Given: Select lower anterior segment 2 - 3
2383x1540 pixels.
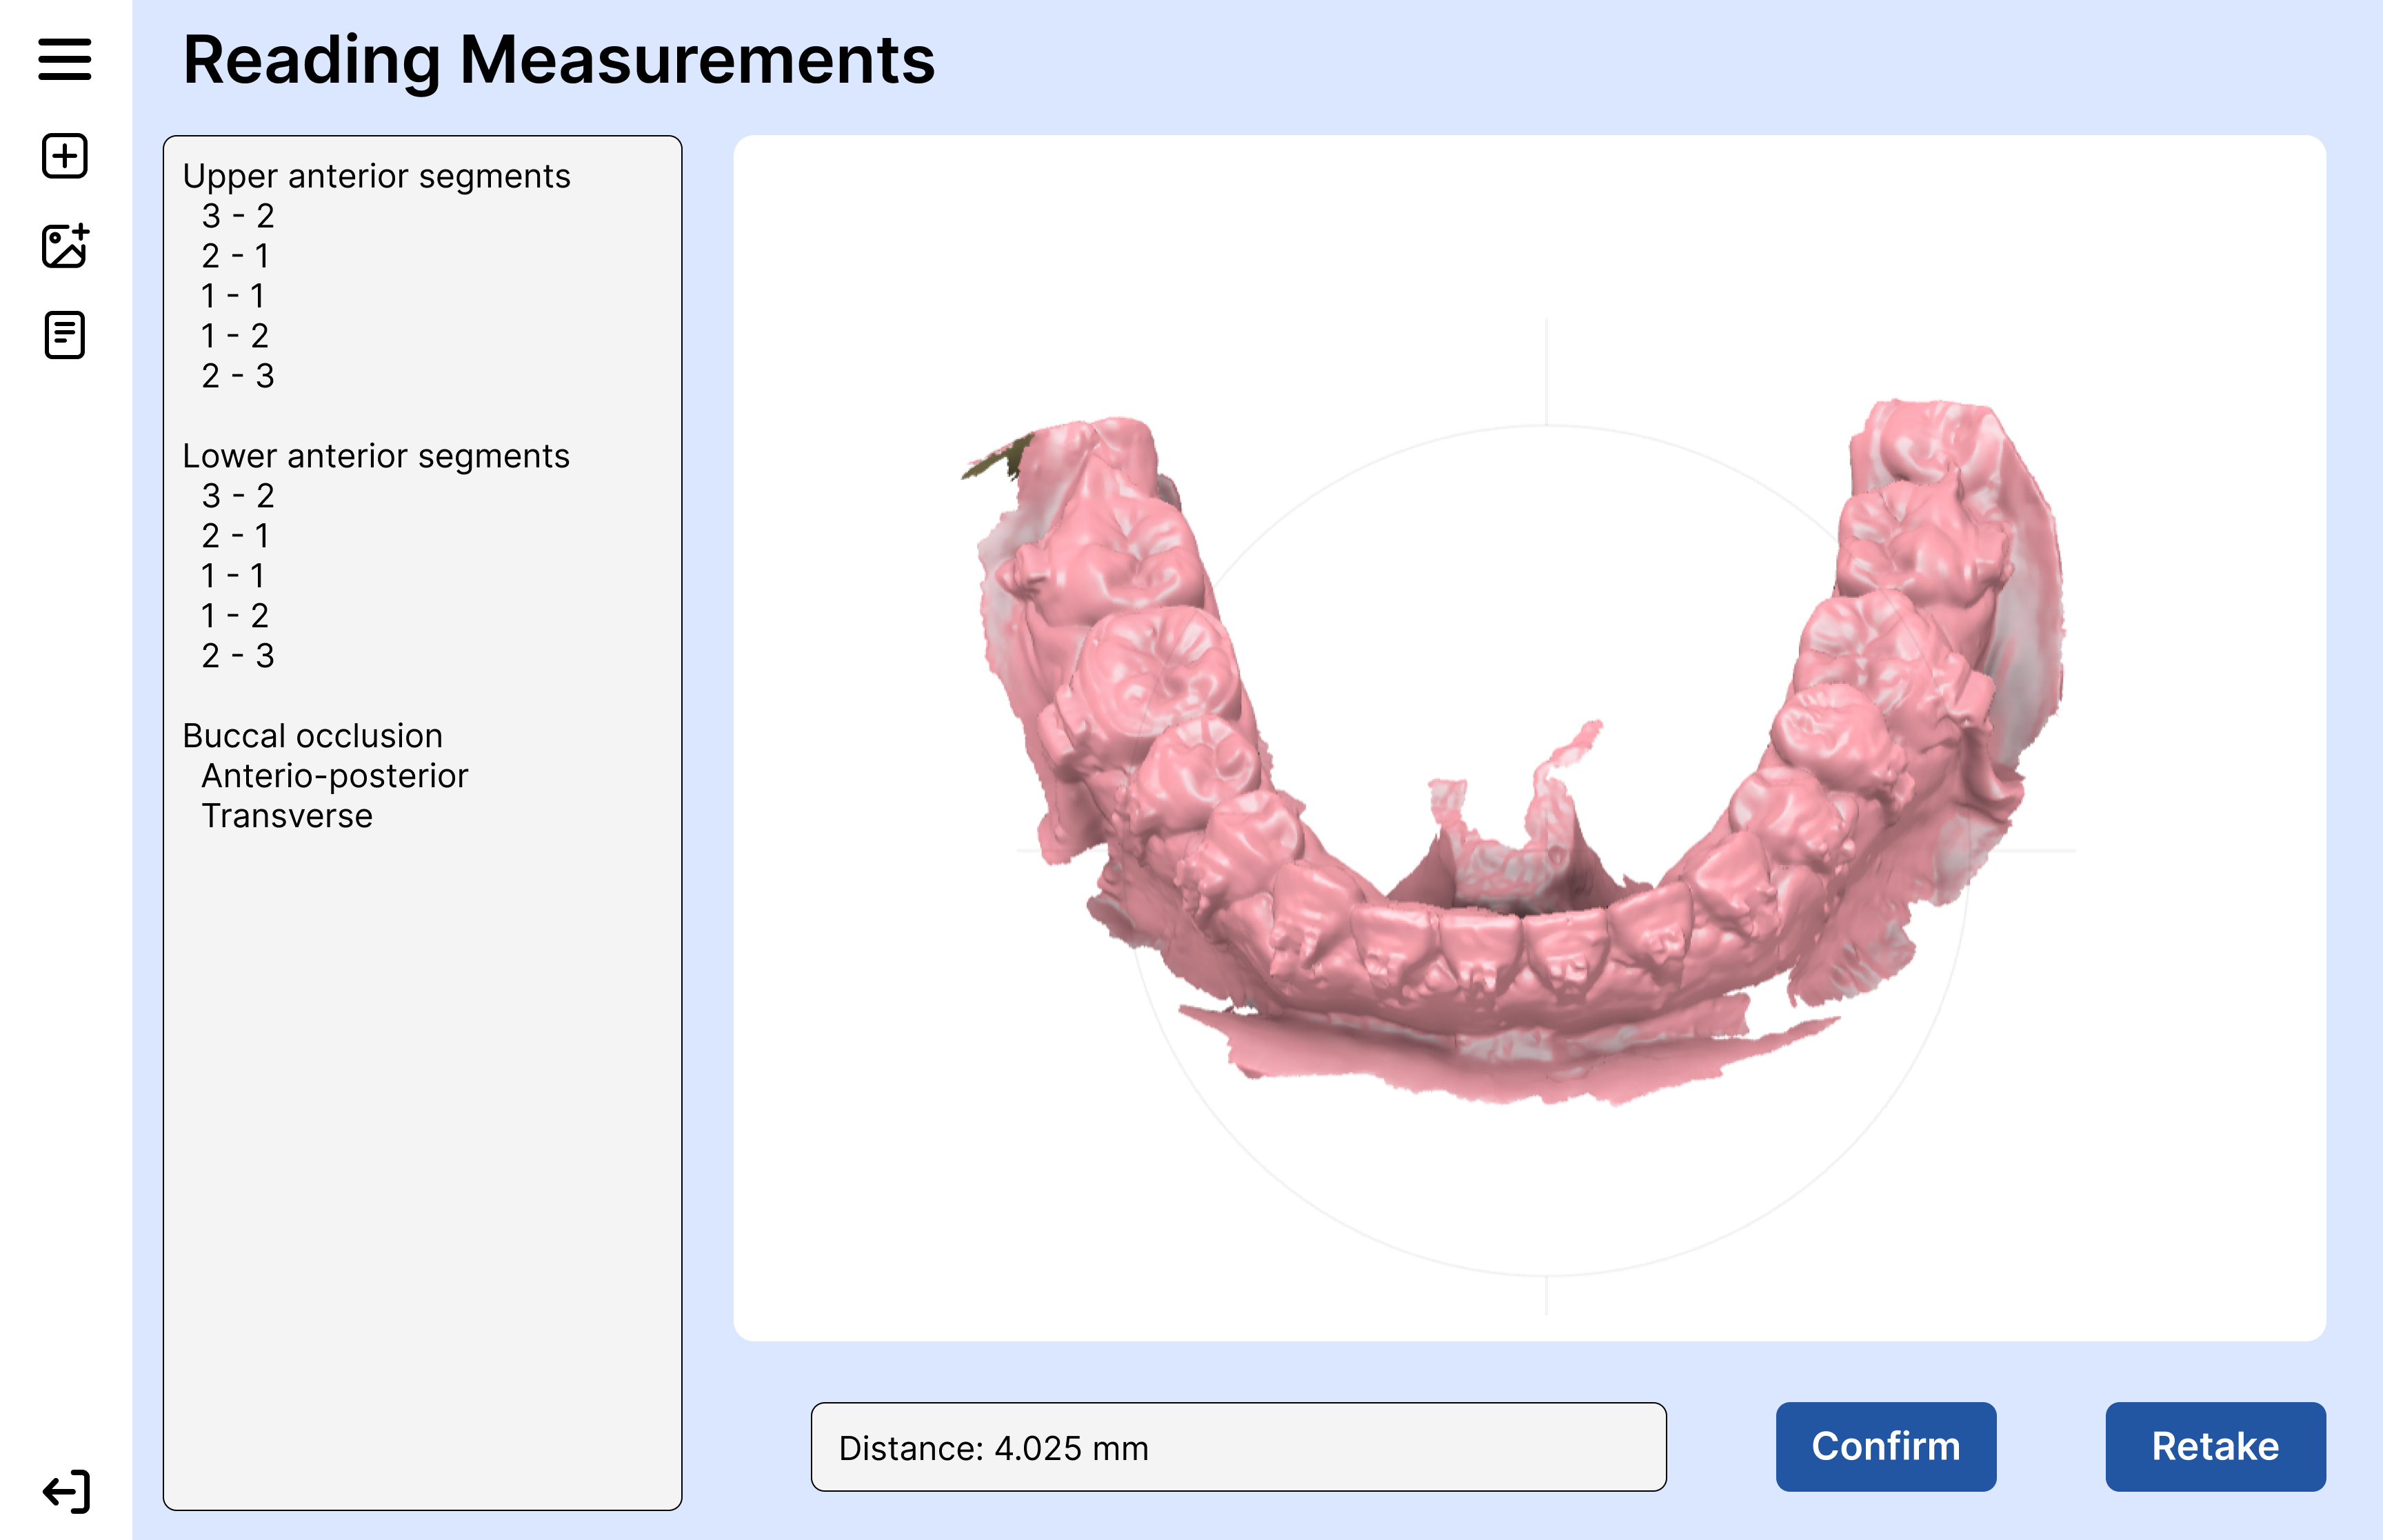Looking at the screenshot, I should [238, 656].
